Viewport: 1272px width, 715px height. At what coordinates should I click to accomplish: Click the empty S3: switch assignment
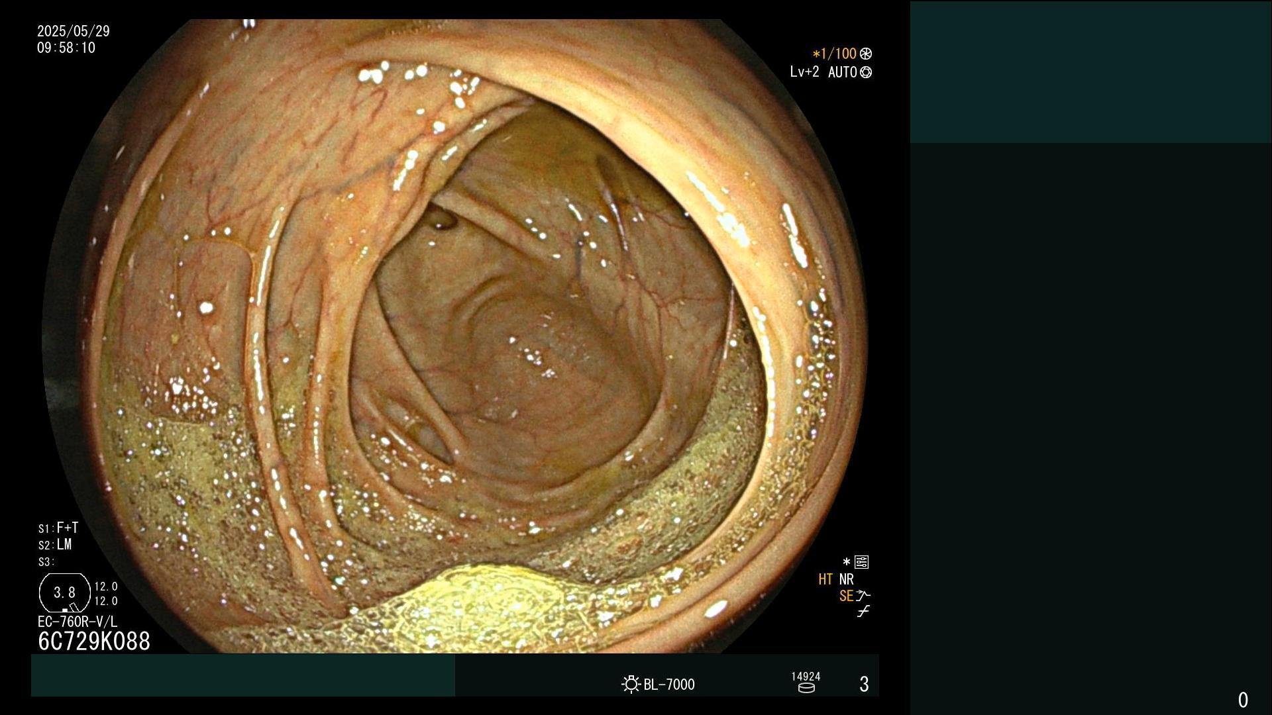pos(46,562)
